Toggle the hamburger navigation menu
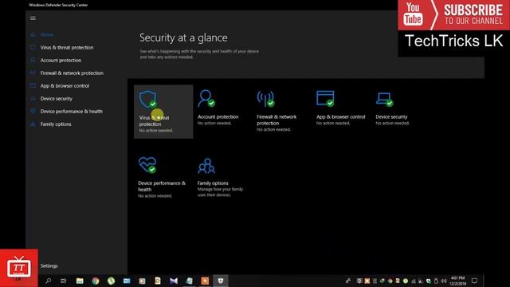Screen dimensions: 510x287 (33, 18)
